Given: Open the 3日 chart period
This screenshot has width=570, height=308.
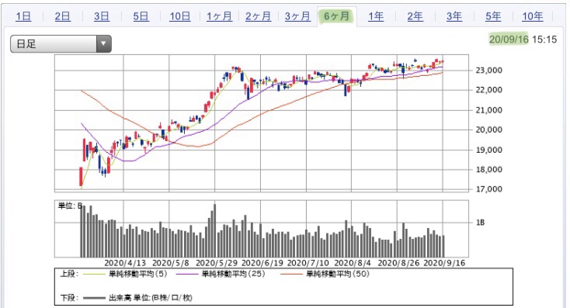Looking at the screenshot, I should point(102,16).
